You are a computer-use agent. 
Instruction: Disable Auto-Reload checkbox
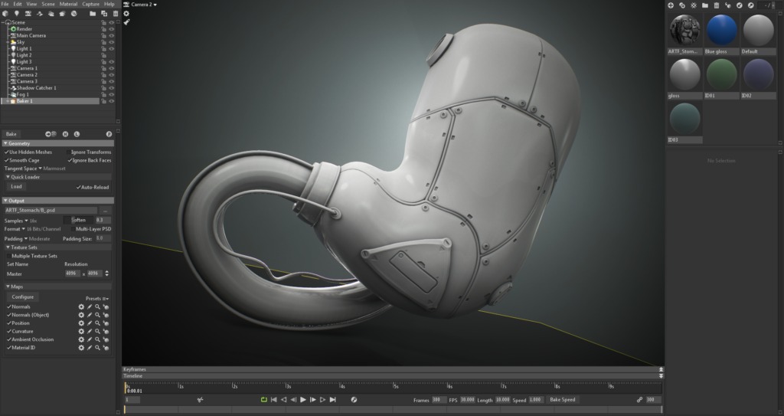(x=79, y=187)
